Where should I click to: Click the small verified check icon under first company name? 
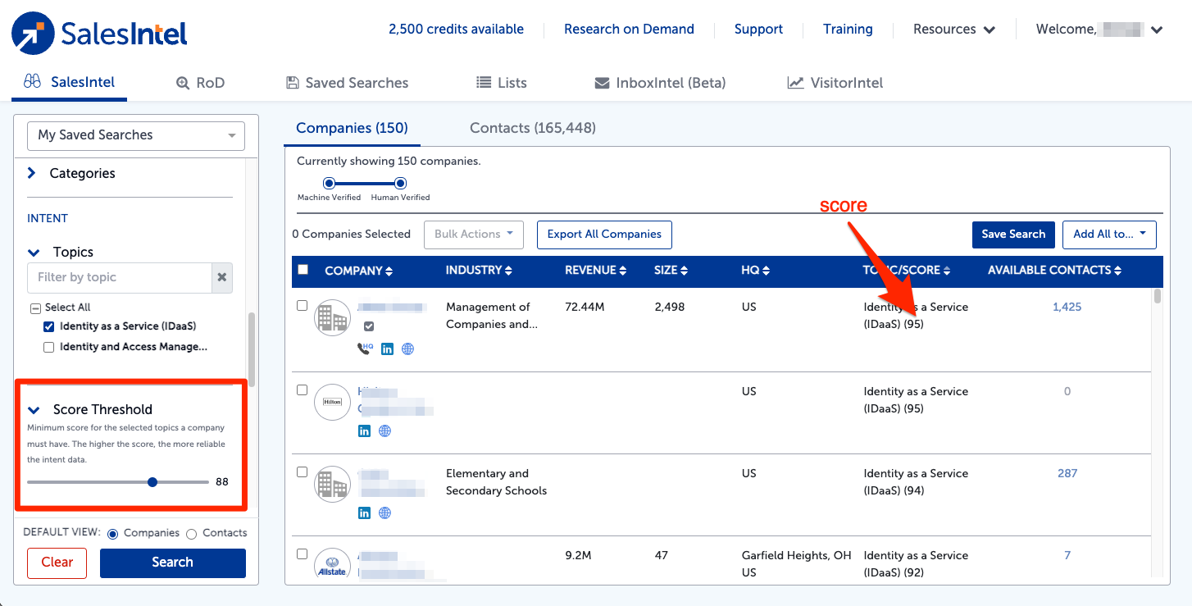point(369,326)
